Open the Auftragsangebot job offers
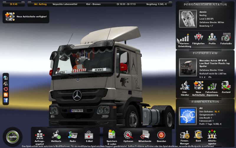236x148 pixels. click(x=40, y=137)
